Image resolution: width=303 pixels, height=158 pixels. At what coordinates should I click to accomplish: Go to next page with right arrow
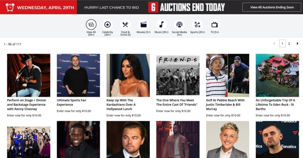(297, 43)
